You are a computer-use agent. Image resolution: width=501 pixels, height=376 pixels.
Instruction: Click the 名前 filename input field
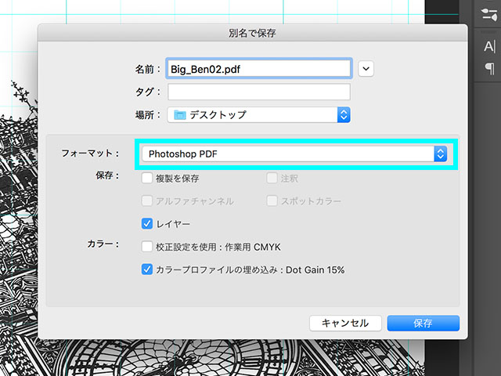259,68
